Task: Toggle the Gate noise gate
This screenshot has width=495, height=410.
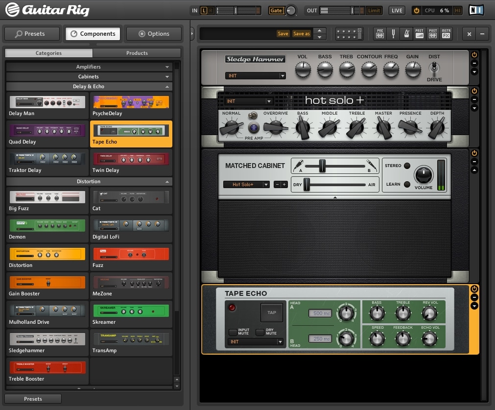Action: pyautogui.click(x=276, y=10)
